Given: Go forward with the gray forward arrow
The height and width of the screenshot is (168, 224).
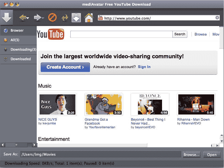Looking at the screenshot, I should coord(38,18).
